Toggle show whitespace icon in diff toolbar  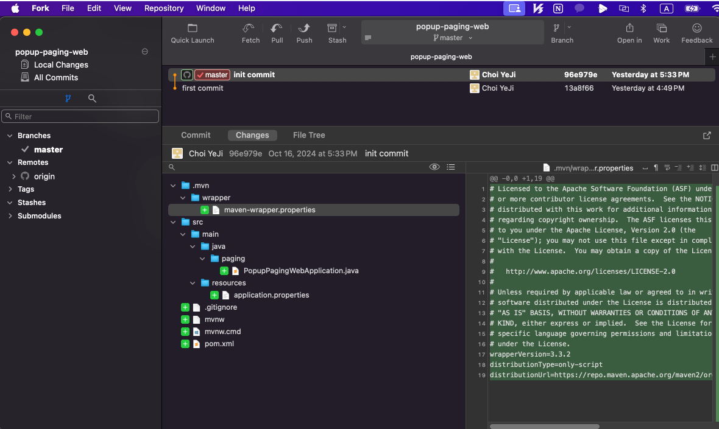[645, 168]
